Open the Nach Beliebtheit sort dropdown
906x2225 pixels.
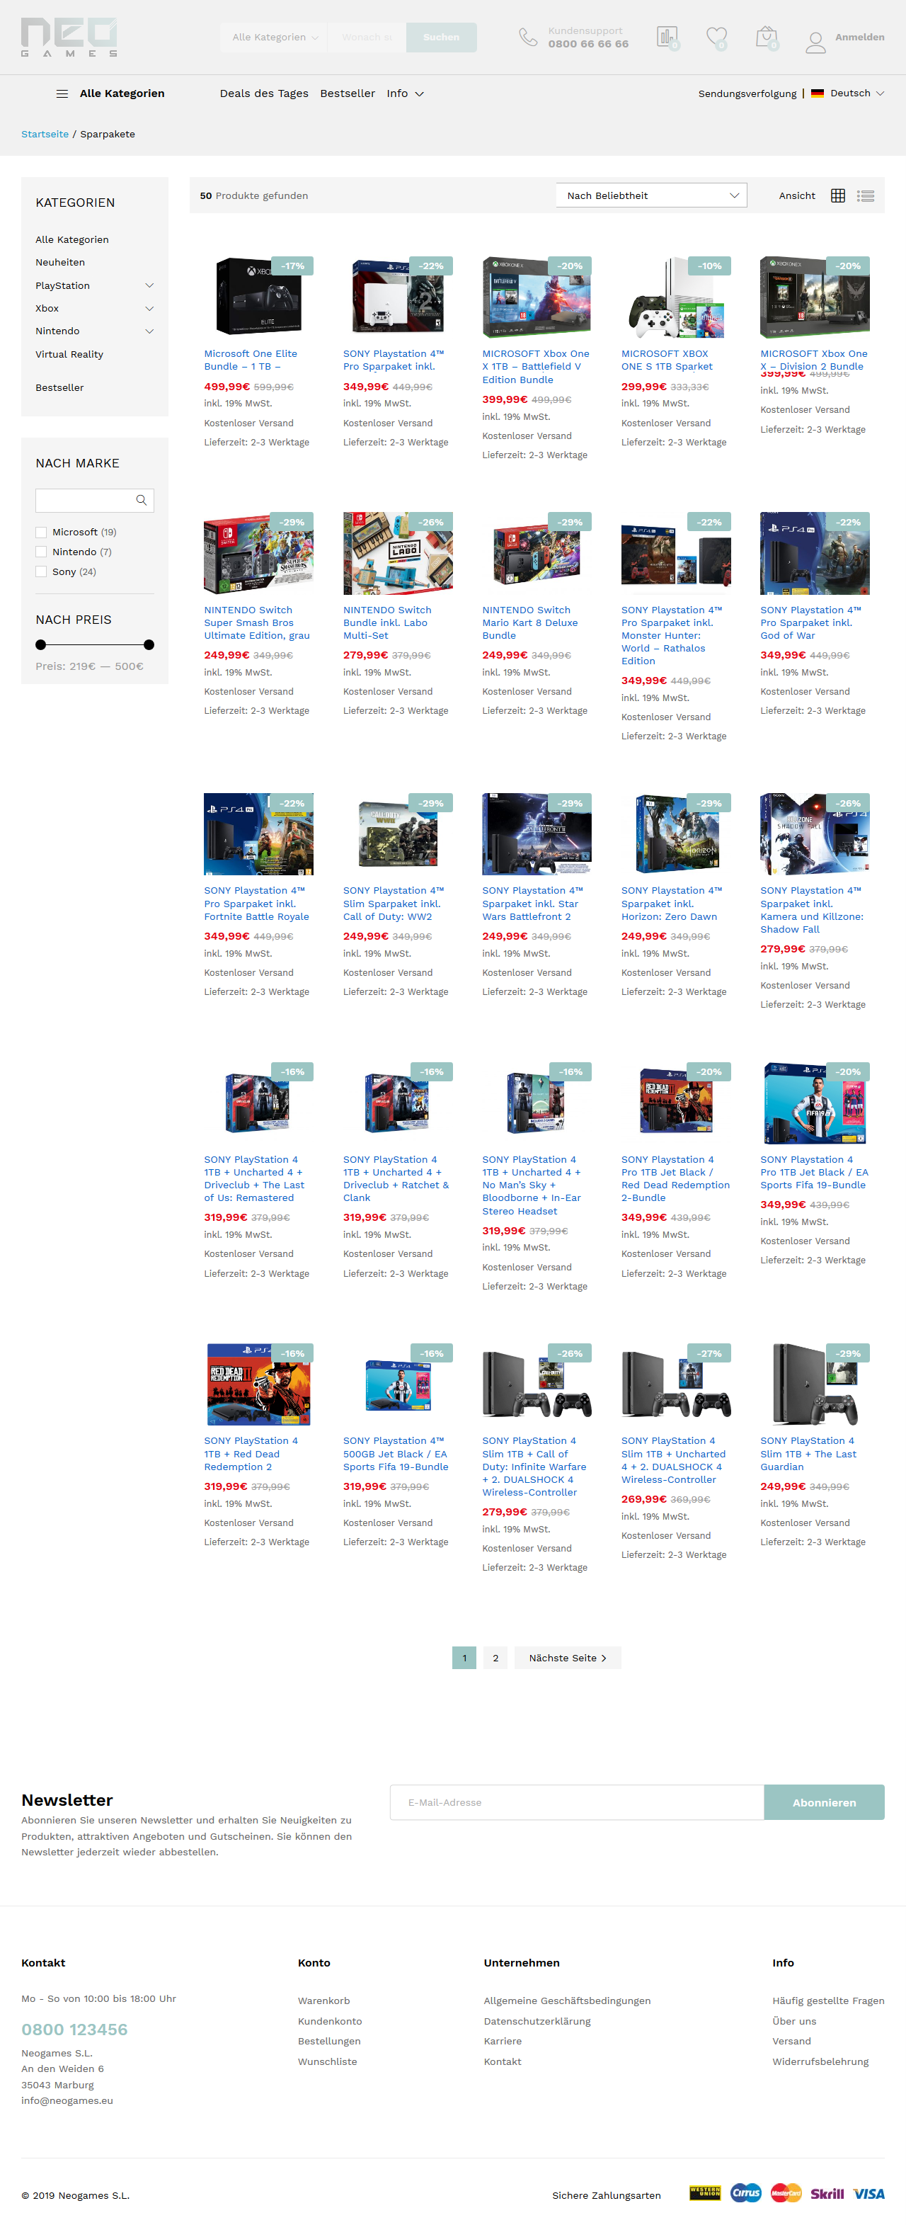click(x=651, y=196)
